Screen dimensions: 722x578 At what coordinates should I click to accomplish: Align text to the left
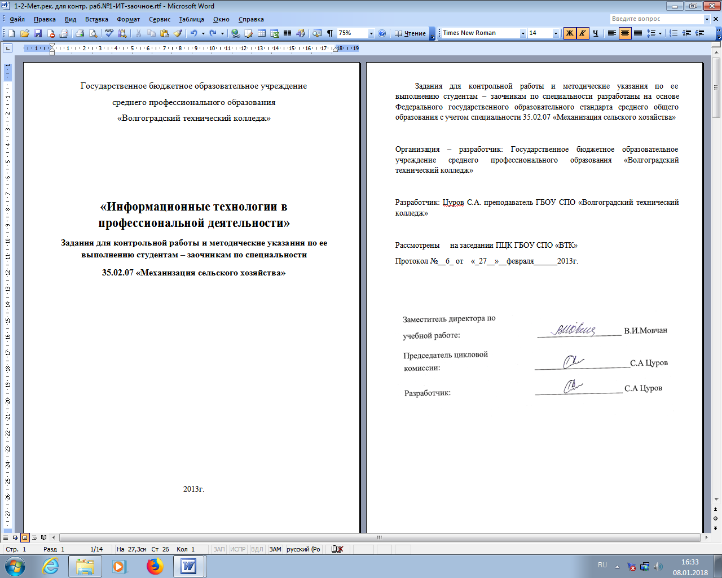tap(612, 33)
